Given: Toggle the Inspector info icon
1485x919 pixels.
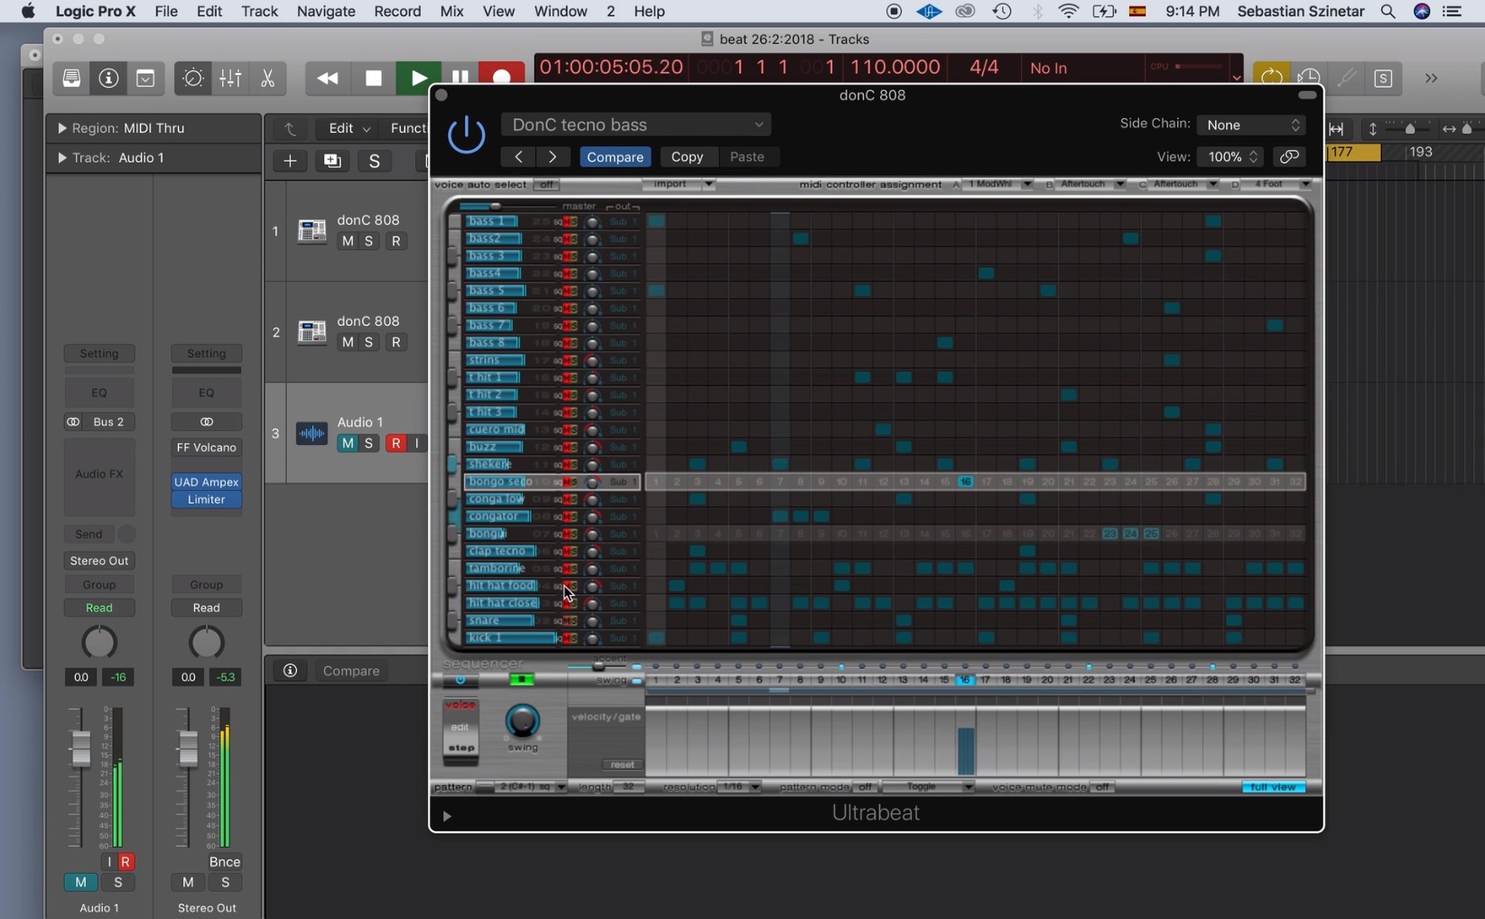Looking at the screenshot, I should click(x=108, y=79).
